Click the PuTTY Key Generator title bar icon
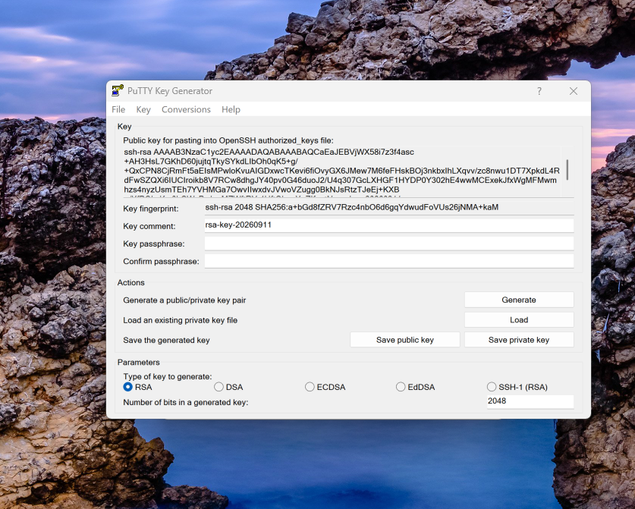The height and width of the screenshot is (509, 635). pos(118,91)
